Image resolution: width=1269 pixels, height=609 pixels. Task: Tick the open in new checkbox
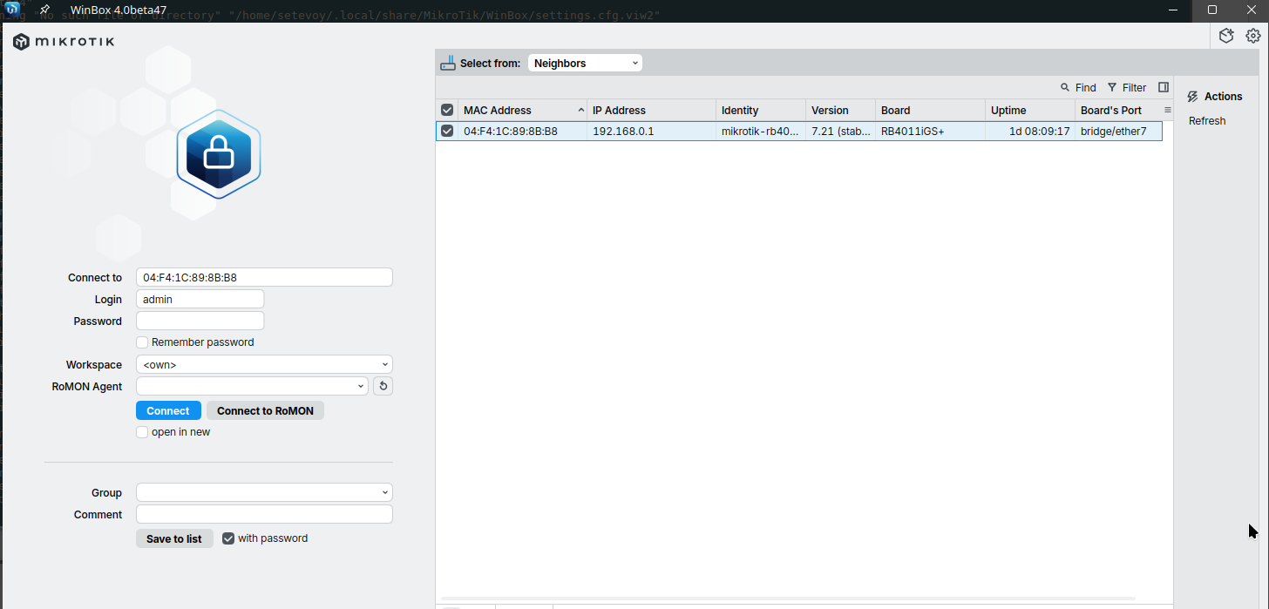142,432
